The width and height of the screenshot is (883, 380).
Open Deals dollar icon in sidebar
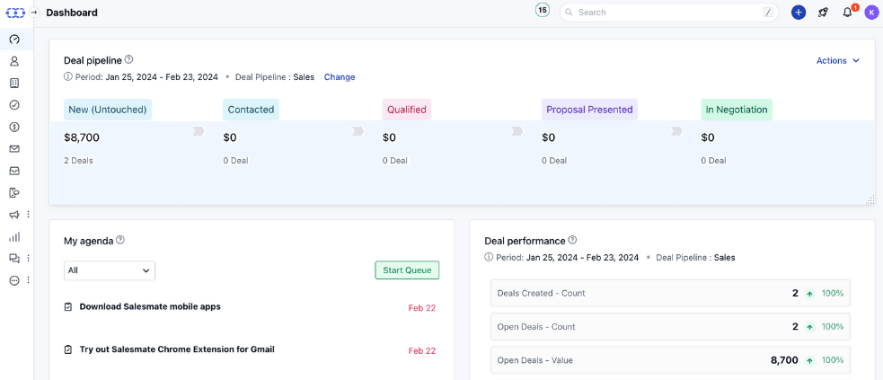point(14,127)
